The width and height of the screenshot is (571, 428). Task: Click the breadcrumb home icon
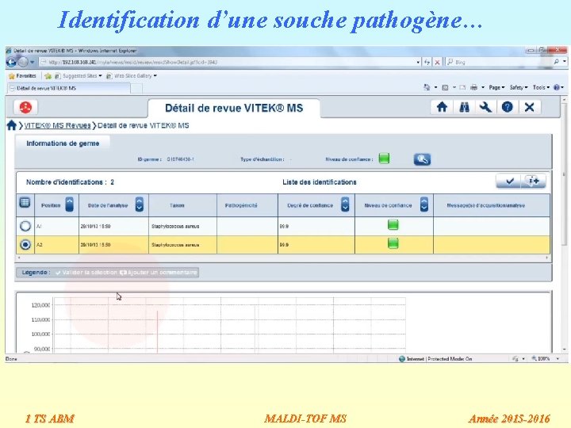[x=12, y=125]
